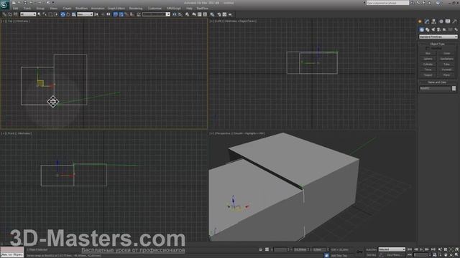Image resolution: width=460 pixels, height=258 pixels.
Task: Click the Plane primitive button
Action: pos(446,75)
